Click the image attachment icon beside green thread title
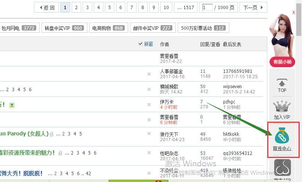The height and width of the screenshot is (182, 302). coord(12,105)
